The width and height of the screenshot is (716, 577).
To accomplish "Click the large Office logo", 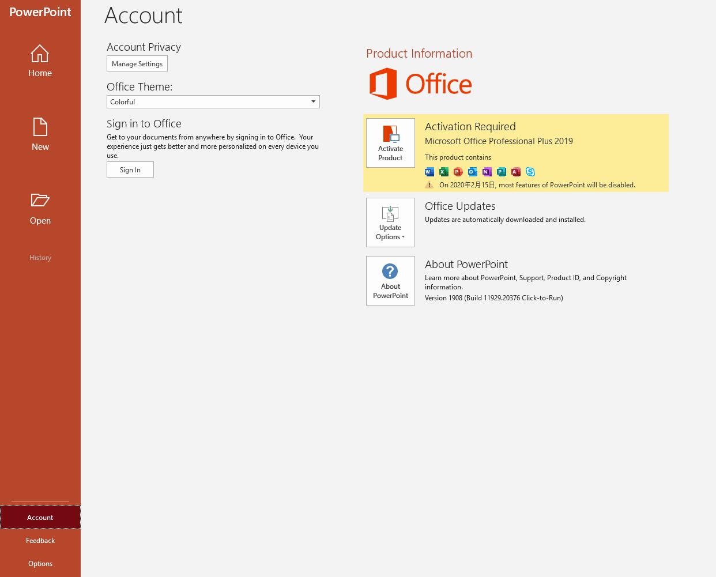I will click(421, 84).
